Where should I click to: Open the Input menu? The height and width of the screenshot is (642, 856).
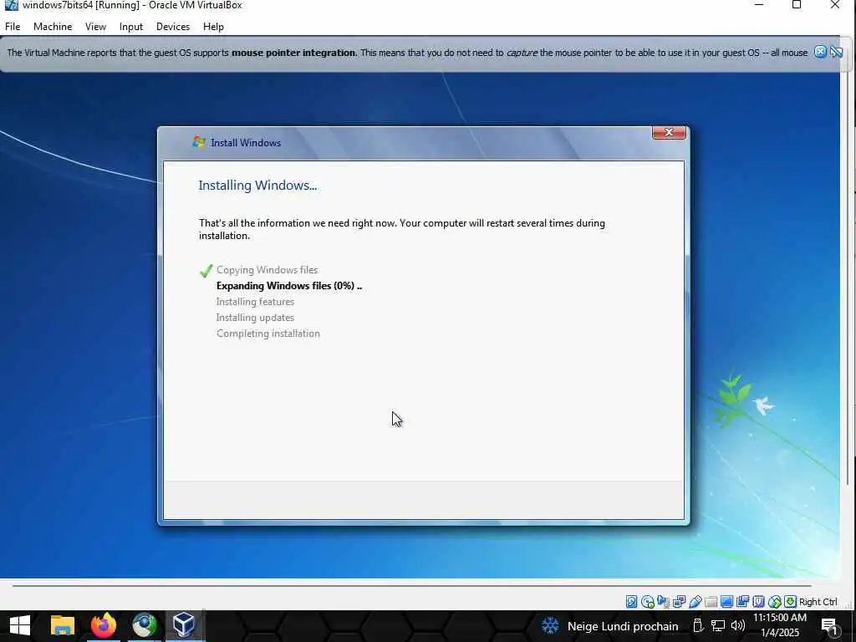click(x=131, y=27)
